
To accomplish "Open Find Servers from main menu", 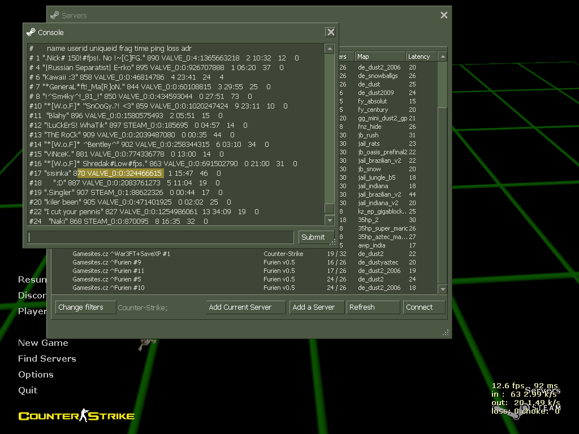I will [x=47, y=359].
